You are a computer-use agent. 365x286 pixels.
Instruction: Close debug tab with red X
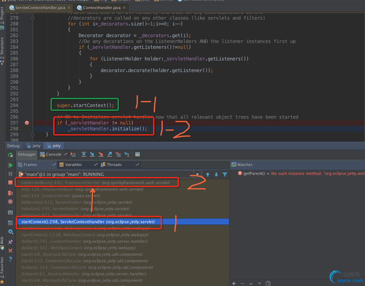coord(10,251)
